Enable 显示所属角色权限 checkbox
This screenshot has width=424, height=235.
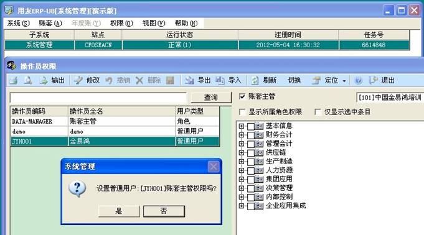242,112
